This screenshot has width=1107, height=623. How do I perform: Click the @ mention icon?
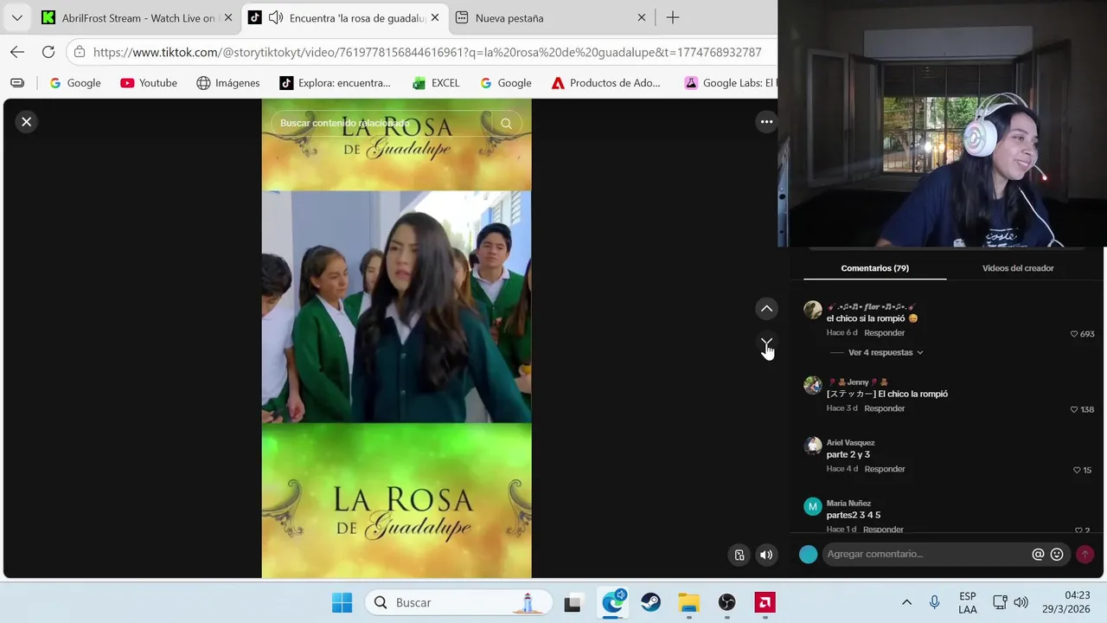coord(1038,555)
